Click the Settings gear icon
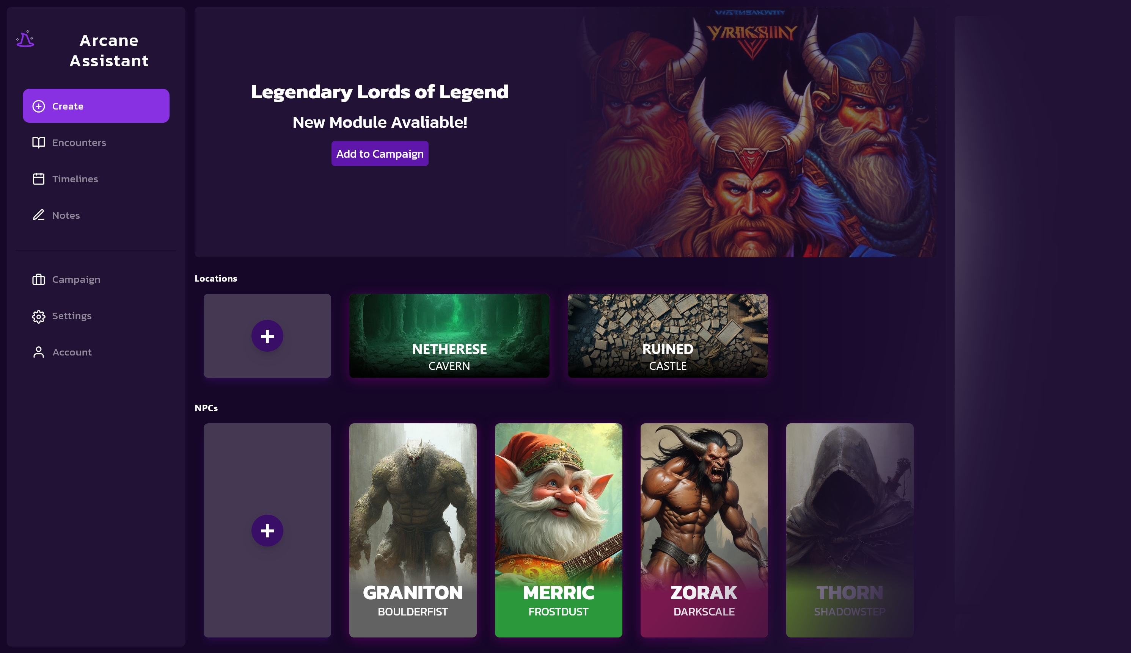The height and width of the screenshot is (653, 1131). tap(39, 316)
